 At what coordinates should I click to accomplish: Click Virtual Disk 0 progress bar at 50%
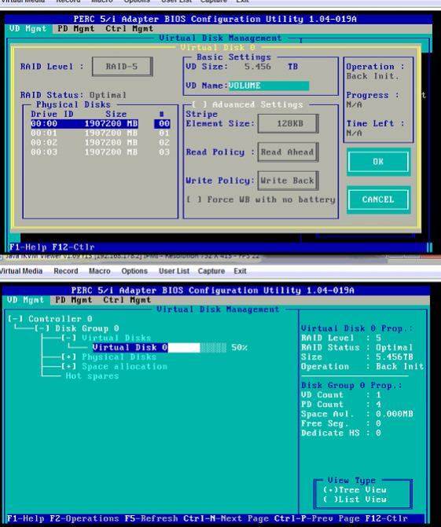point(197,347)
